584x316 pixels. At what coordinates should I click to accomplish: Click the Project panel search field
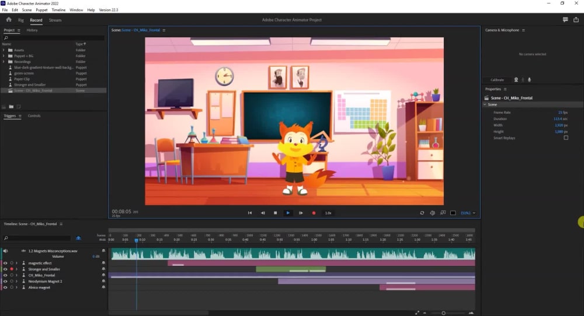[54, 38]
